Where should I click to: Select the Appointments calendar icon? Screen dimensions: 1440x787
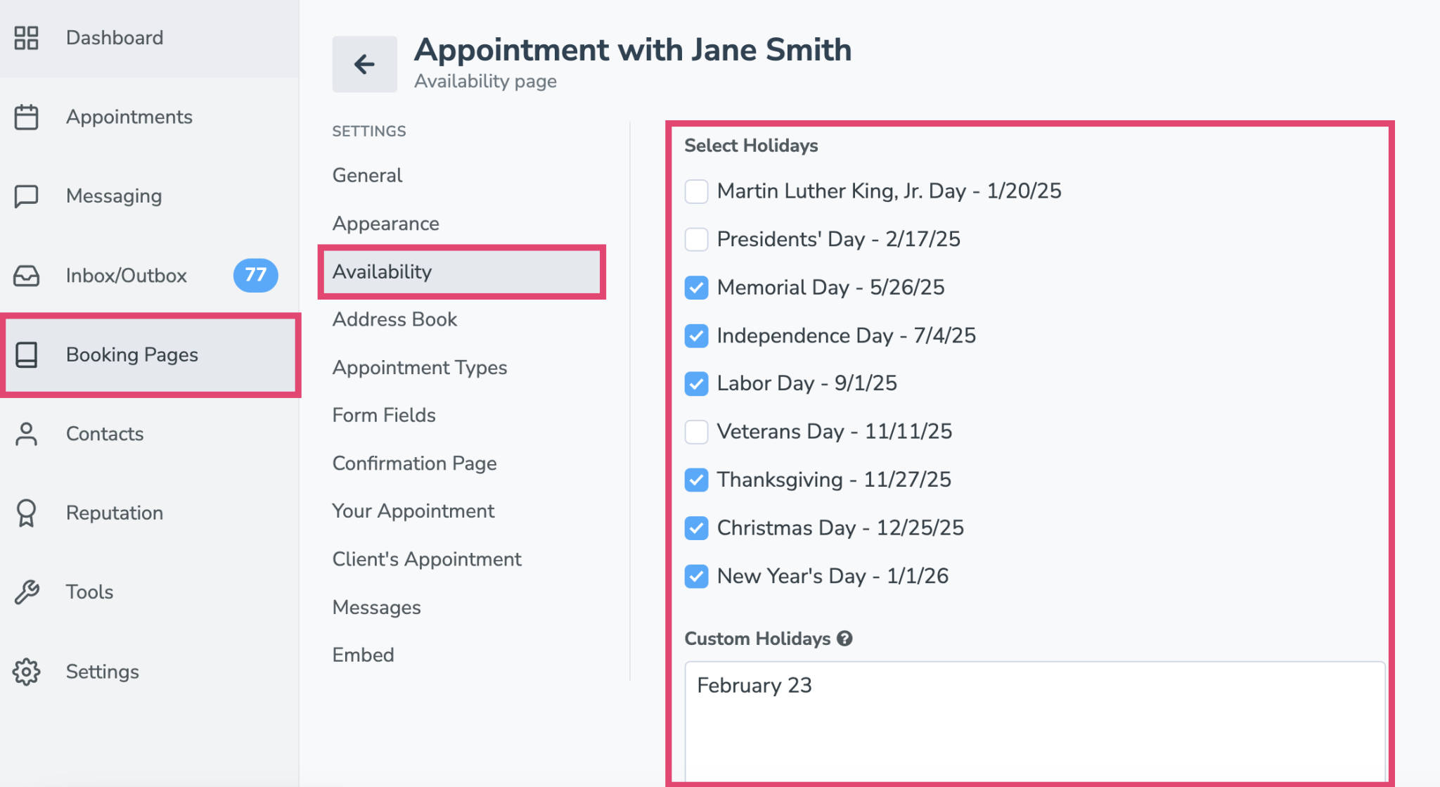click(27, 117)
